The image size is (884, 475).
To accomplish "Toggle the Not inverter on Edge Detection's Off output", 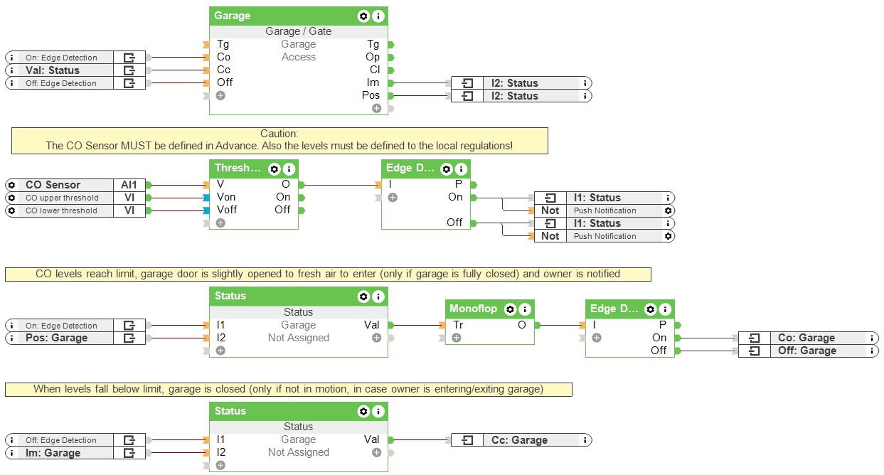I will [x=550, y=236].
